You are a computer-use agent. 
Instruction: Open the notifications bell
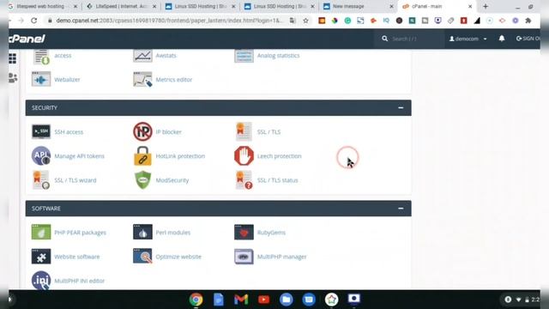click(x=502, y=39)
